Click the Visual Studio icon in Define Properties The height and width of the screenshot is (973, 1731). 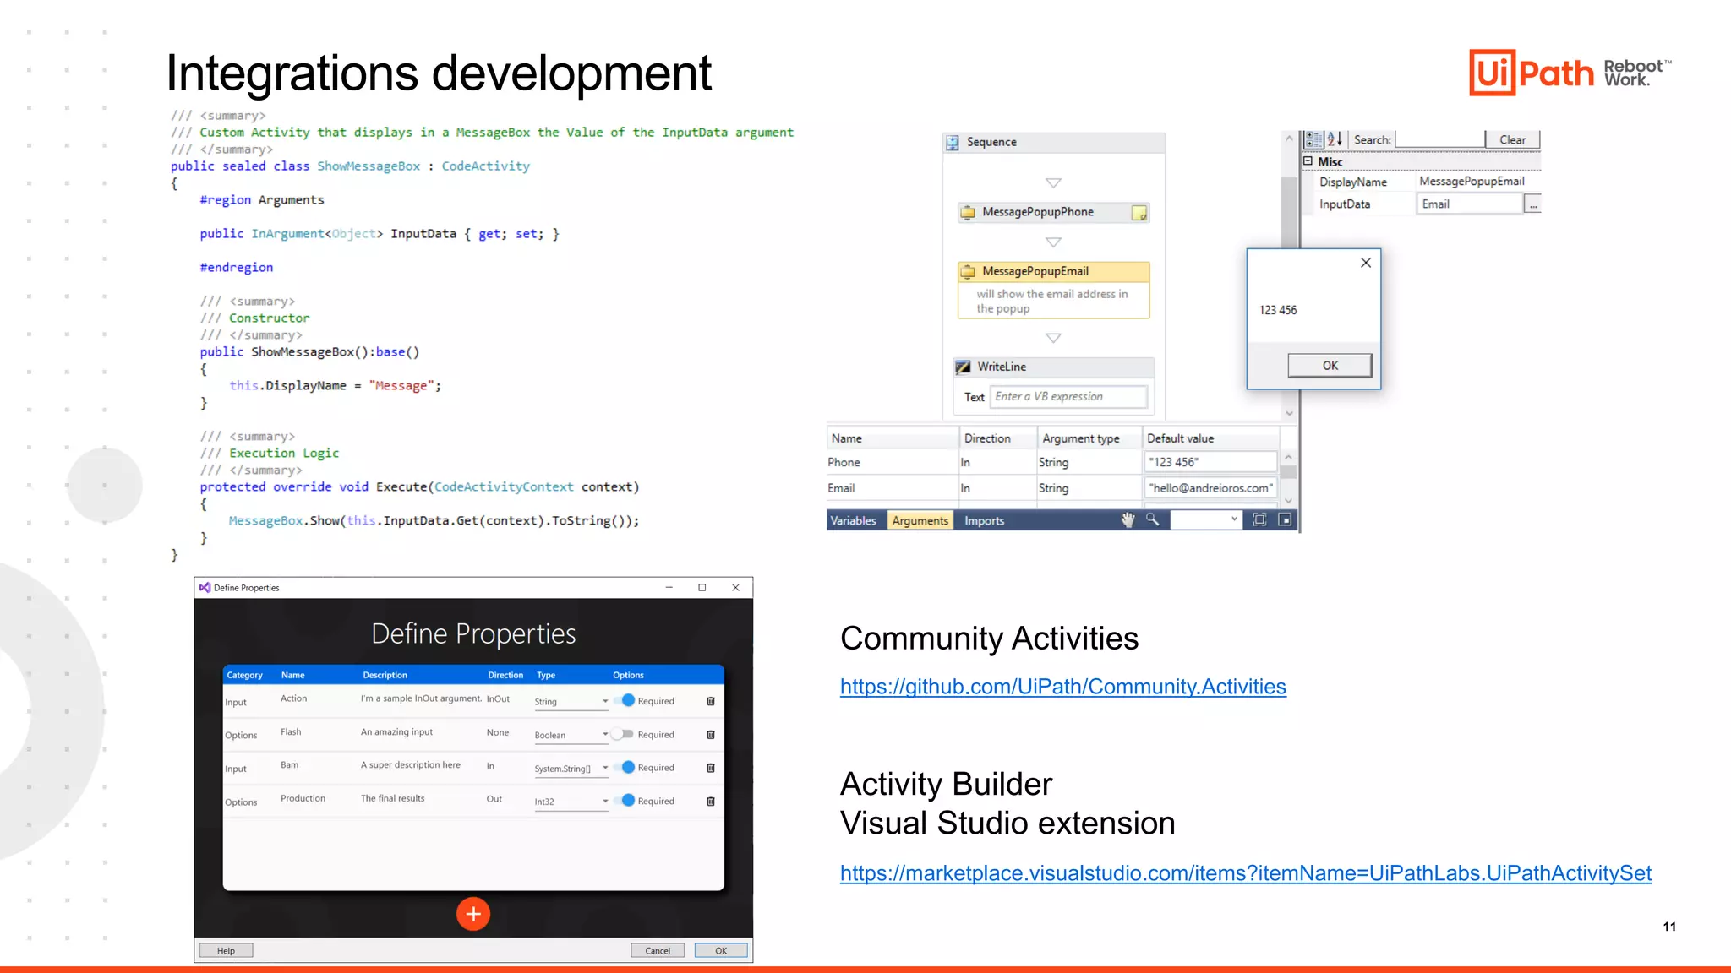click(x=205, y=588)
